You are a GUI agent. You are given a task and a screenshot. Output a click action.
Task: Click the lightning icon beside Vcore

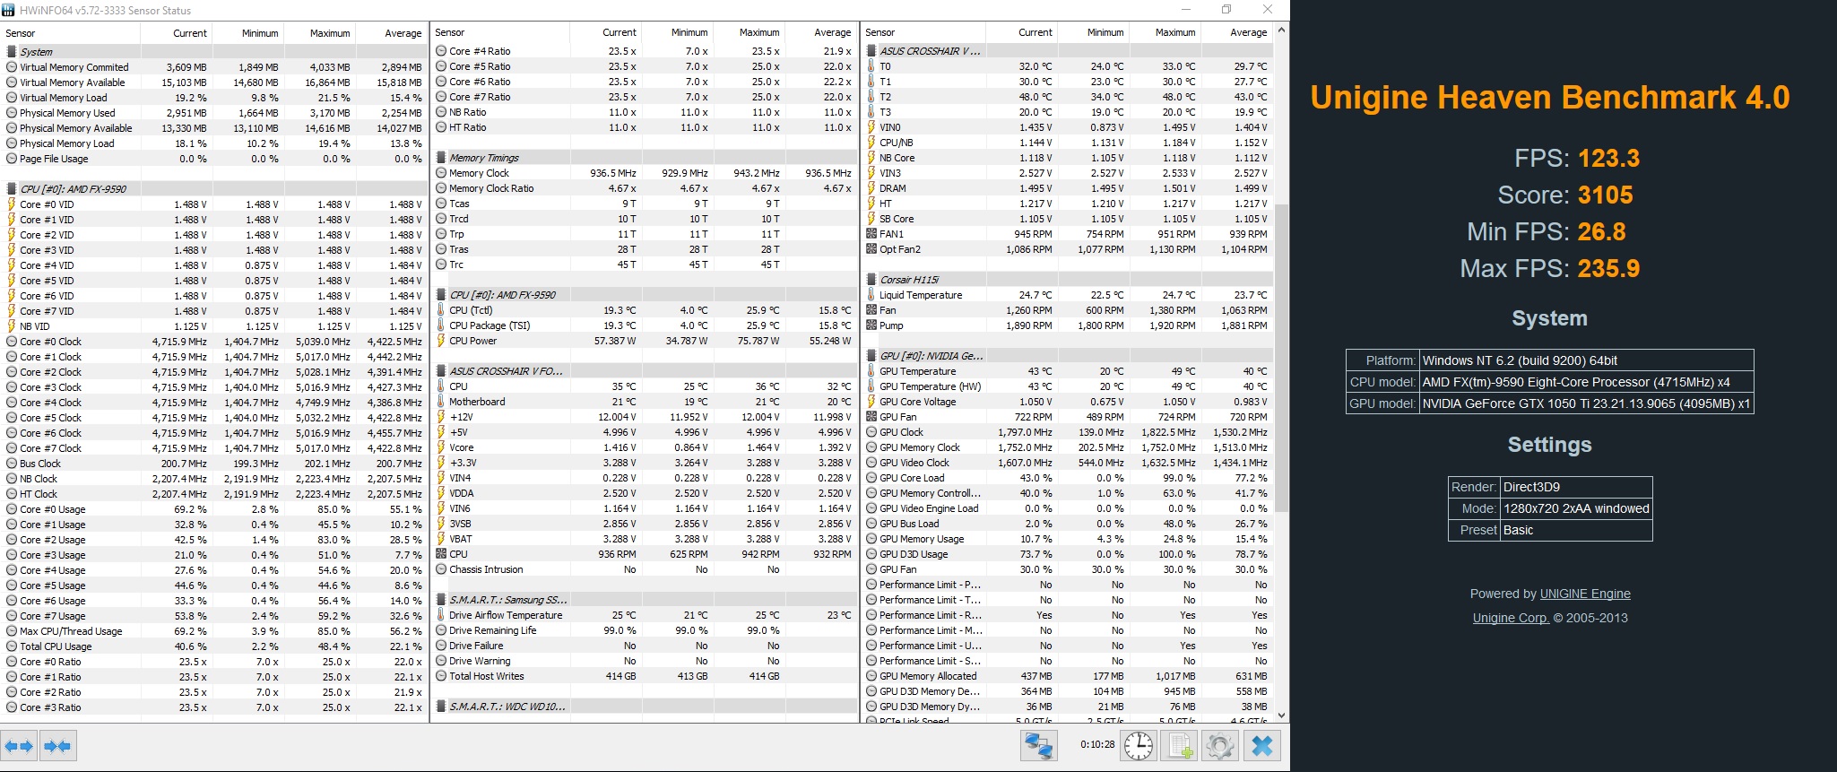441,447
